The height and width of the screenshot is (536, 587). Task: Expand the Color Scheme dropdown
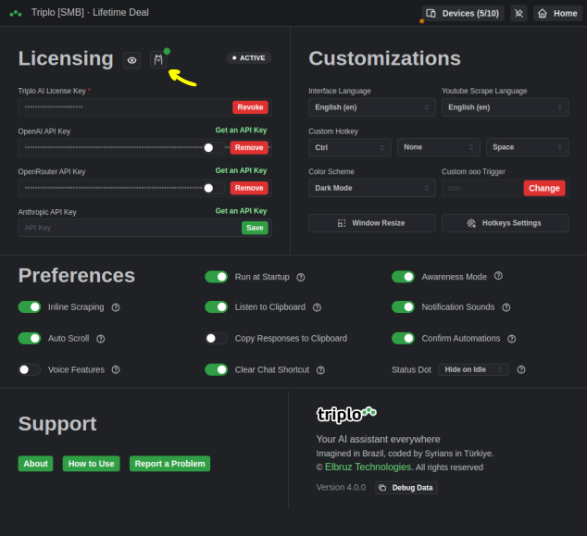(372, 188)
